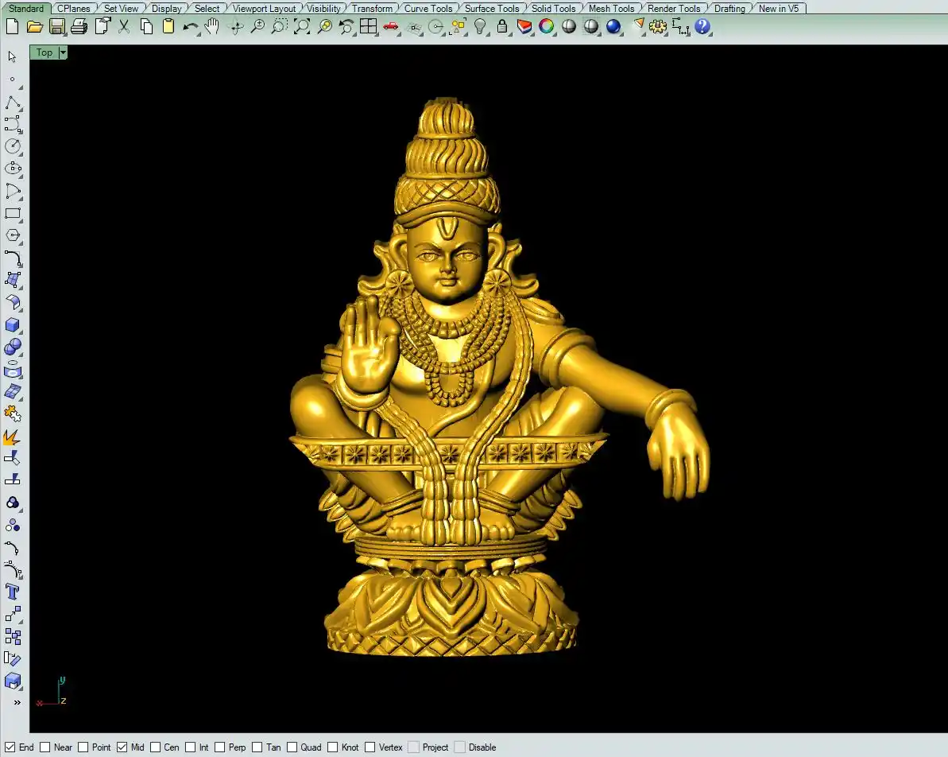948x757 pixels.
Task: Choose the Circle tool
Action: click(x=13, y=146)
